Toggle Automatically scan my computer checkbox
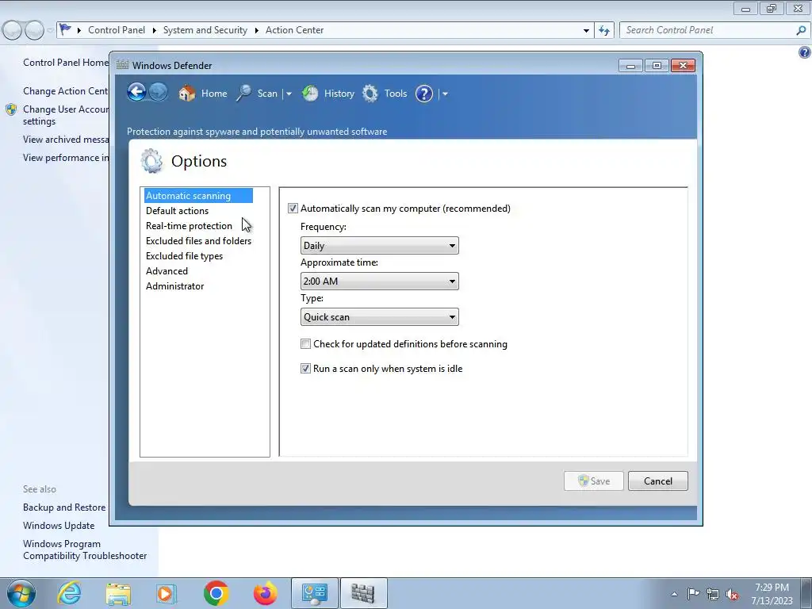 pos(293,209)
